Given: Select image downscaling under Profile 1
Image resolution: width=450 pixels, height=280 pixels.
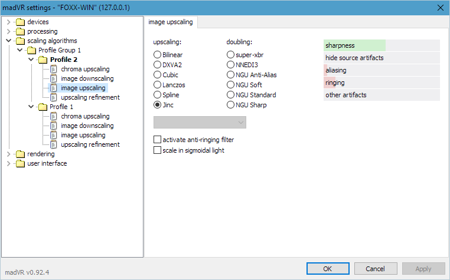Looking at the screenshot, I should pos(87,126).
